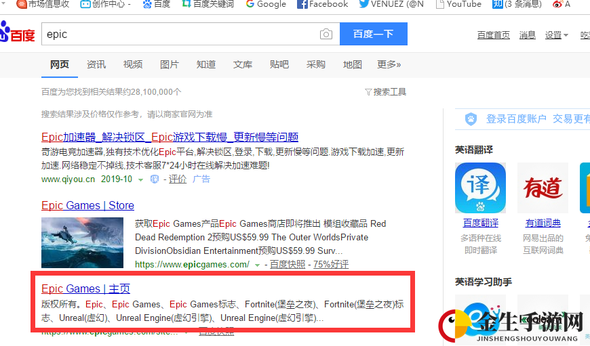590x346 pixels.
Task: Click the Epic Games Store result thumbnail
Action: pos(83,242)
